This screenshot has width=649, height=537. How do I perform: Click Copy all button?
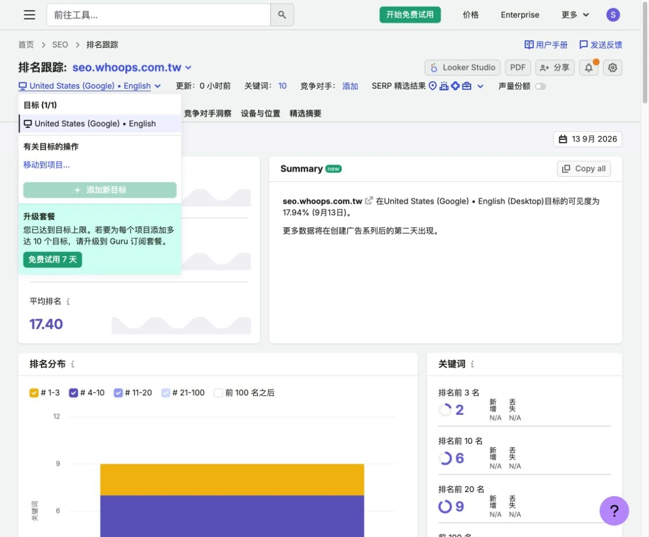(583, 169)
